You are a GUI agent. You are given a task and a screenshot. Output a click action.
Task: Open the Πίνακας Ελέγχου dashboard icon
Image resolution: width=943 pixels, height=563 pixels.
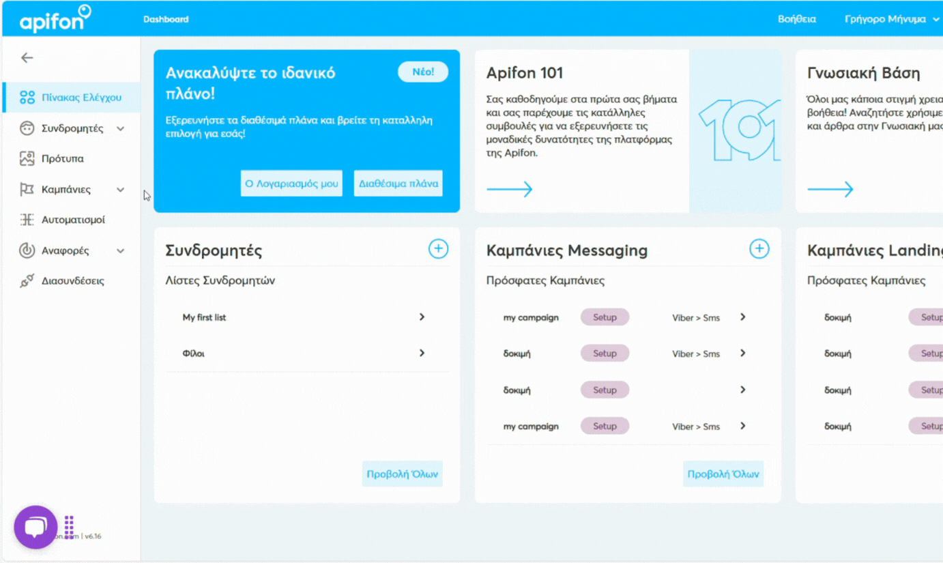29,97
